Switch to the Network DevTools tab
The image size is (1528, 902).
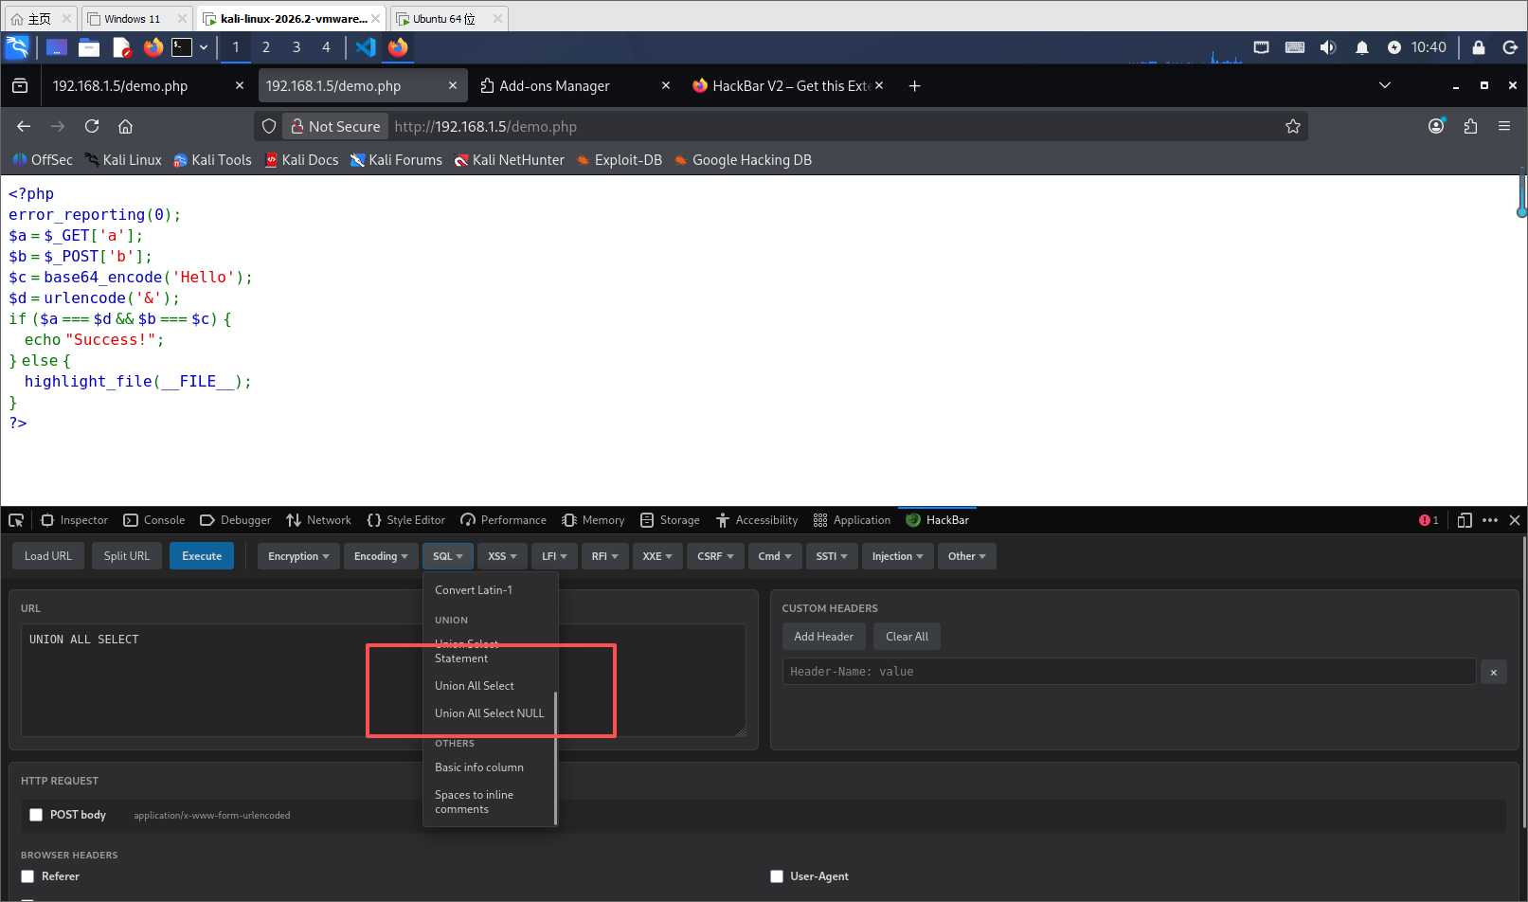point(318,520)
